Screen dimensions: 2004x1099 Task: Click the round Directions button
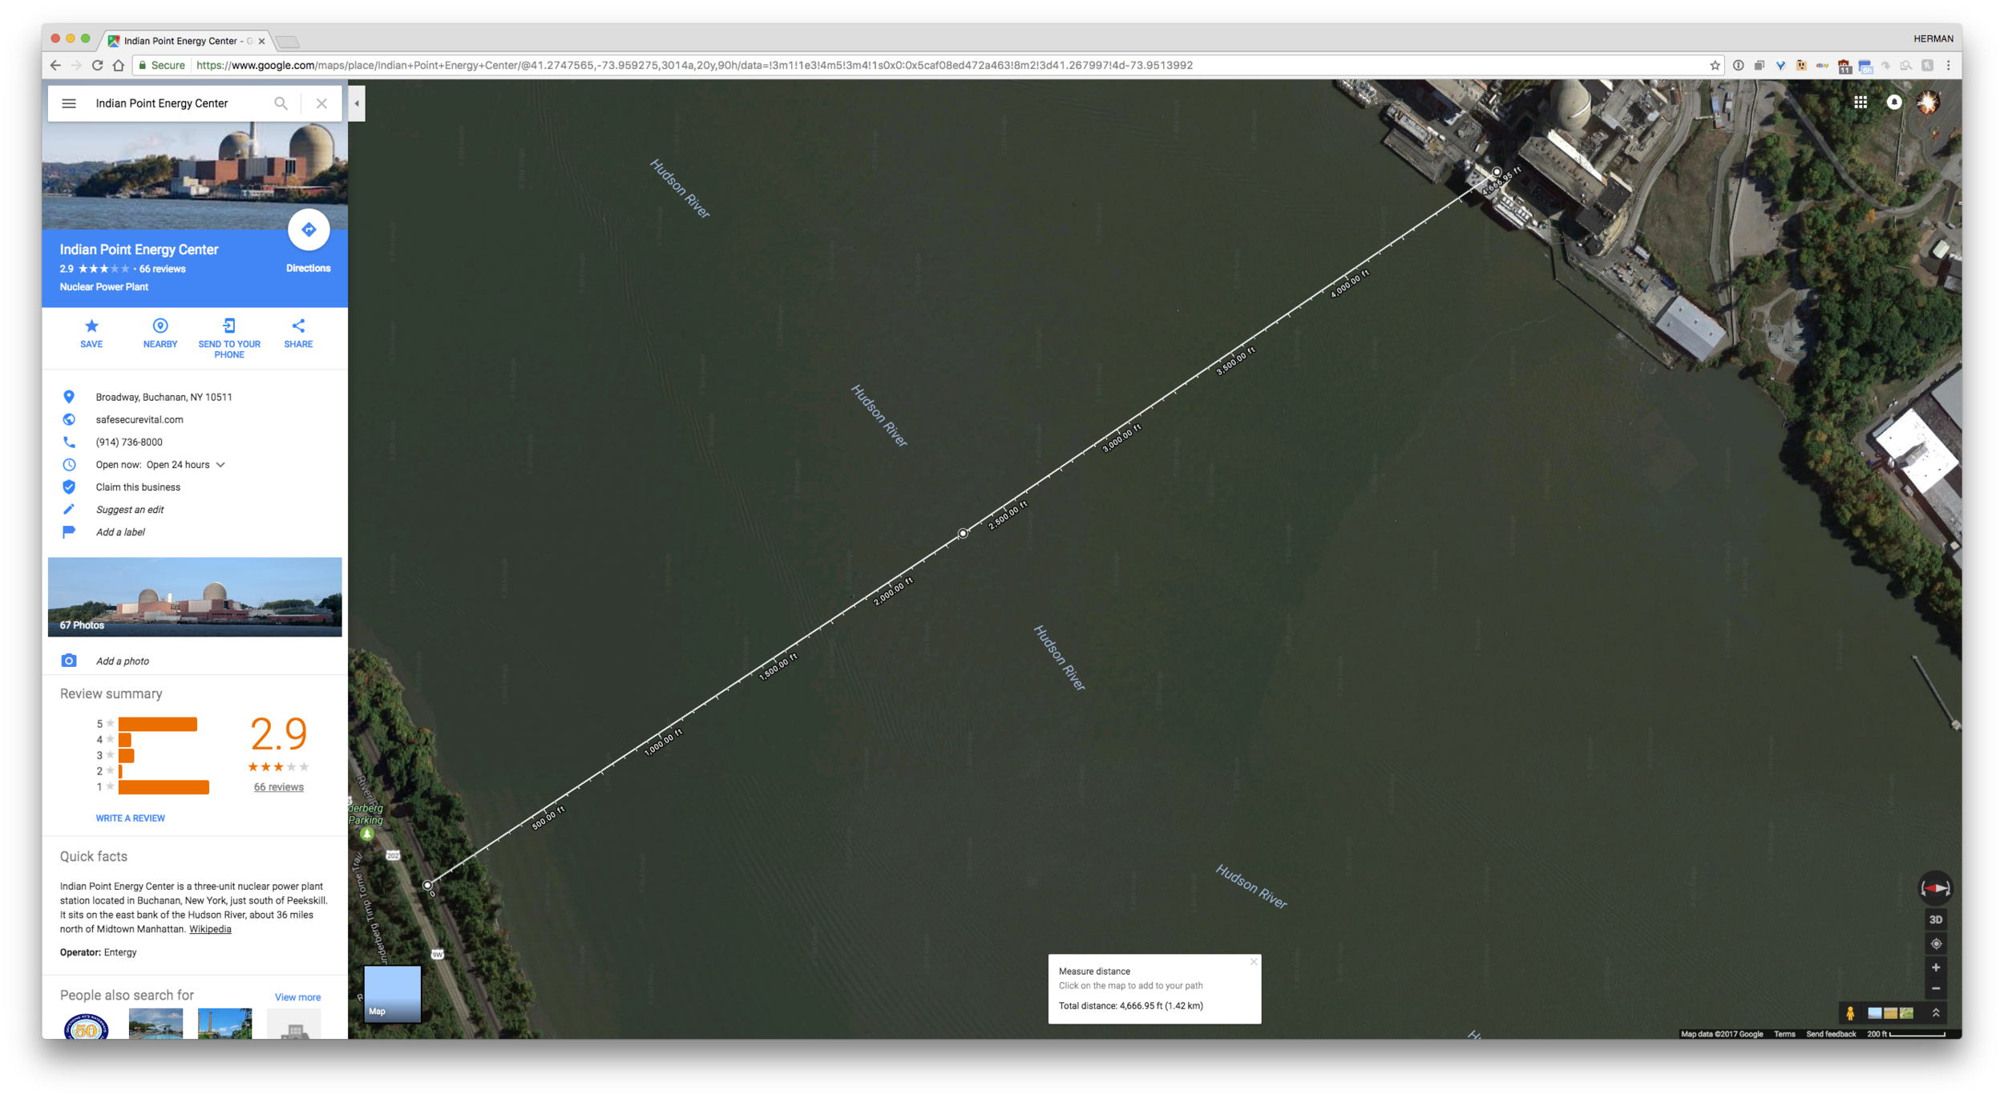click(x=309, y=230)
